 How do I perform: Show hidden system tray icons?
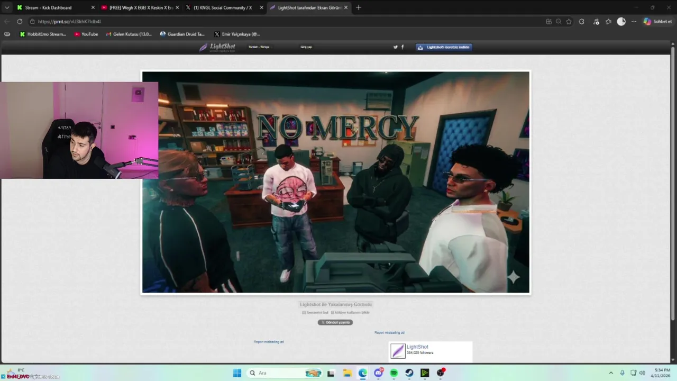[x=611, y=373]
